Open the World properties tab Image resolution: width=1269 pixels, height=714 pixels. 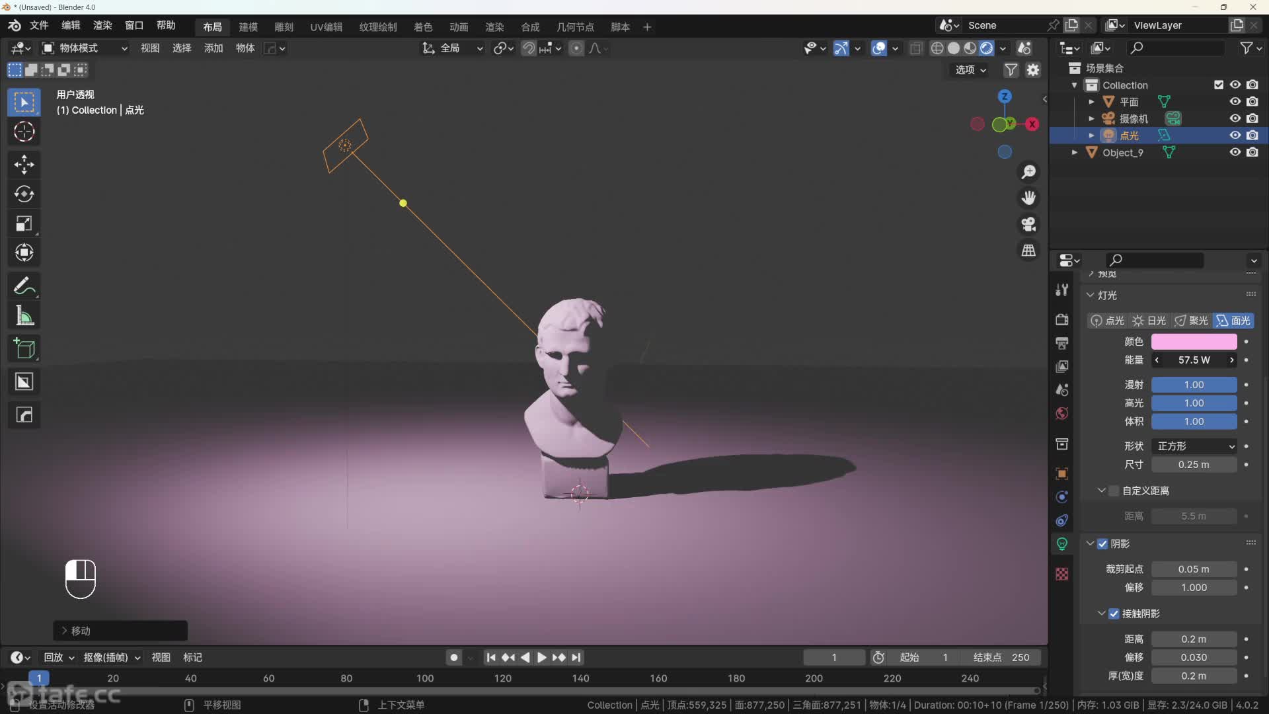click(x=1062, y=413)
